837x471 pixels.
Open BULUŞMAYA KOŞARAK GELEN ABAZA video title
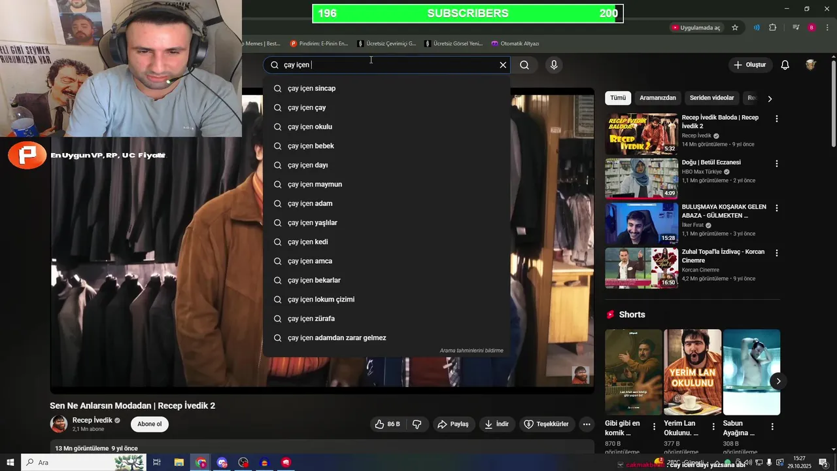coord(724,211)
